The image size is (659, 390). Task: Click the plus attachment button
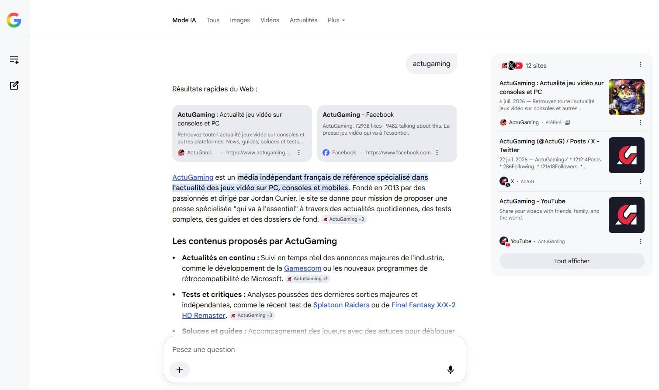pos(180,370)
